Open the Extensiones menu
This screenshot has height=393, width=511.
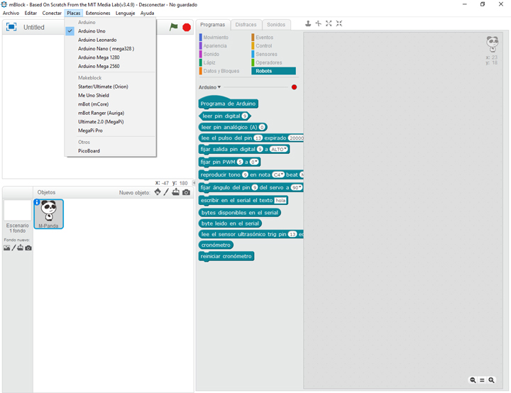click(x=98, y=13)
